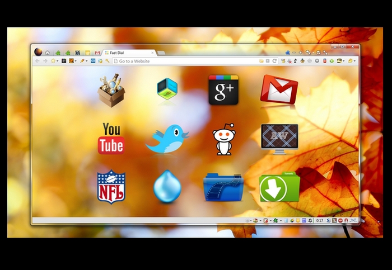Open the Reddit alien speed dial
The image size is (392, 270).
click(224, 139)
